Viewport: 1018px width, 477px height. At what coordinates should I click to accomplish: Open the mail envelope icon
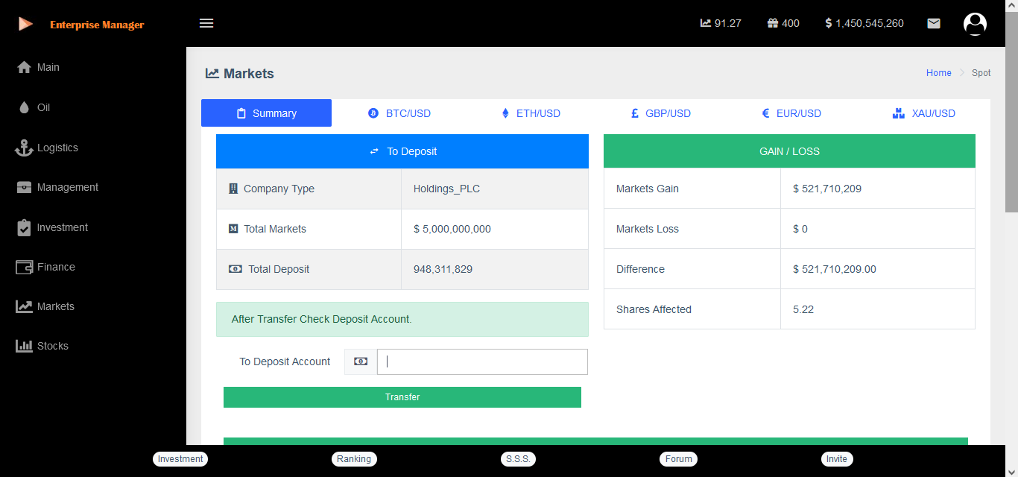[x=933, y=23]
